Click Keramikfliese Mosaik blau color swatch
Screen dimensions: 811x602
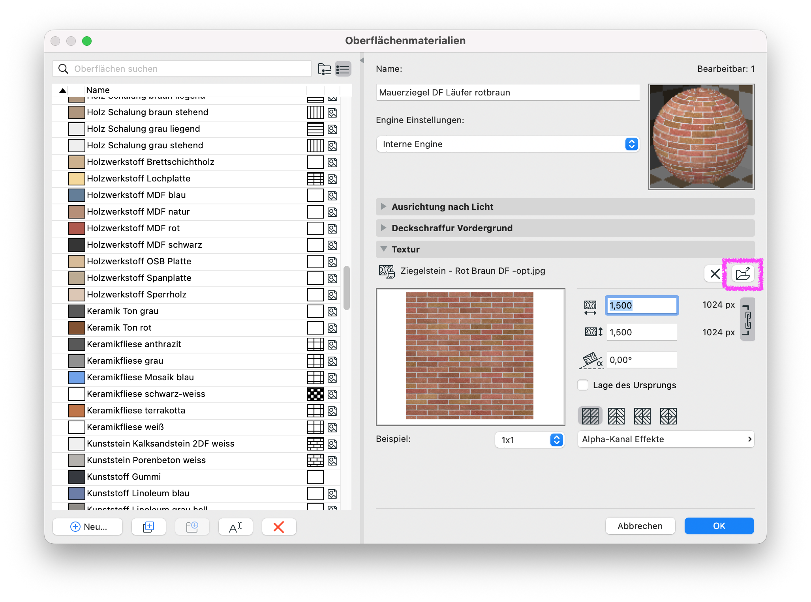77,378
